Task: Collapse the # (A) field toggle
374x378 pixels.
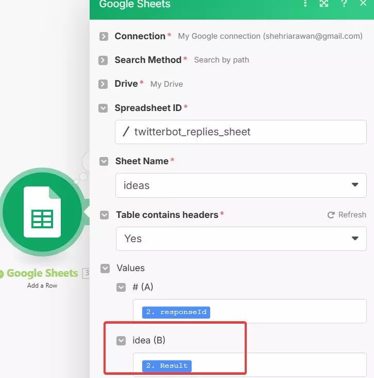Action: (x=121, y=287)
